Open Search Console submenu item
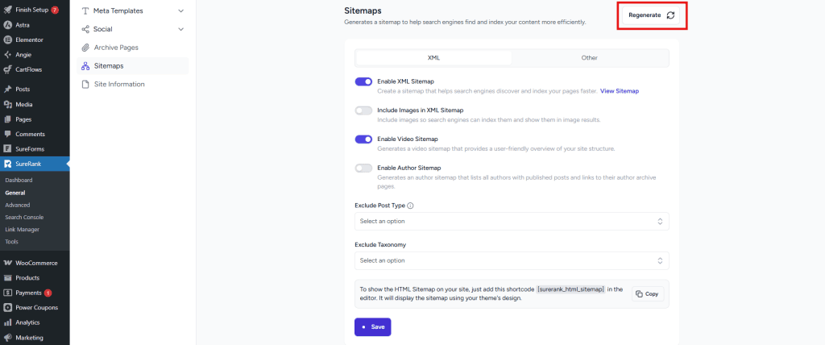Screen dimensions: 825x345 (24, 217)
